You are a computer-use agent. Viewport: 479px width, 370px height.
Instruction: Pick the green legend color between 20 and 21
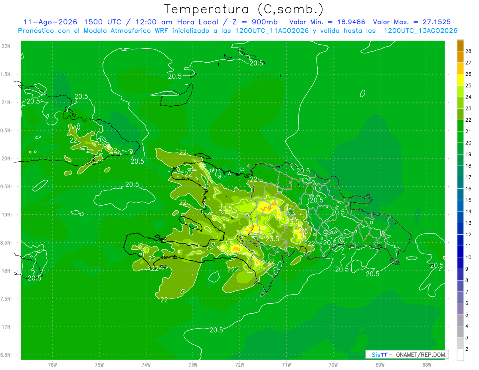(460, 137)
